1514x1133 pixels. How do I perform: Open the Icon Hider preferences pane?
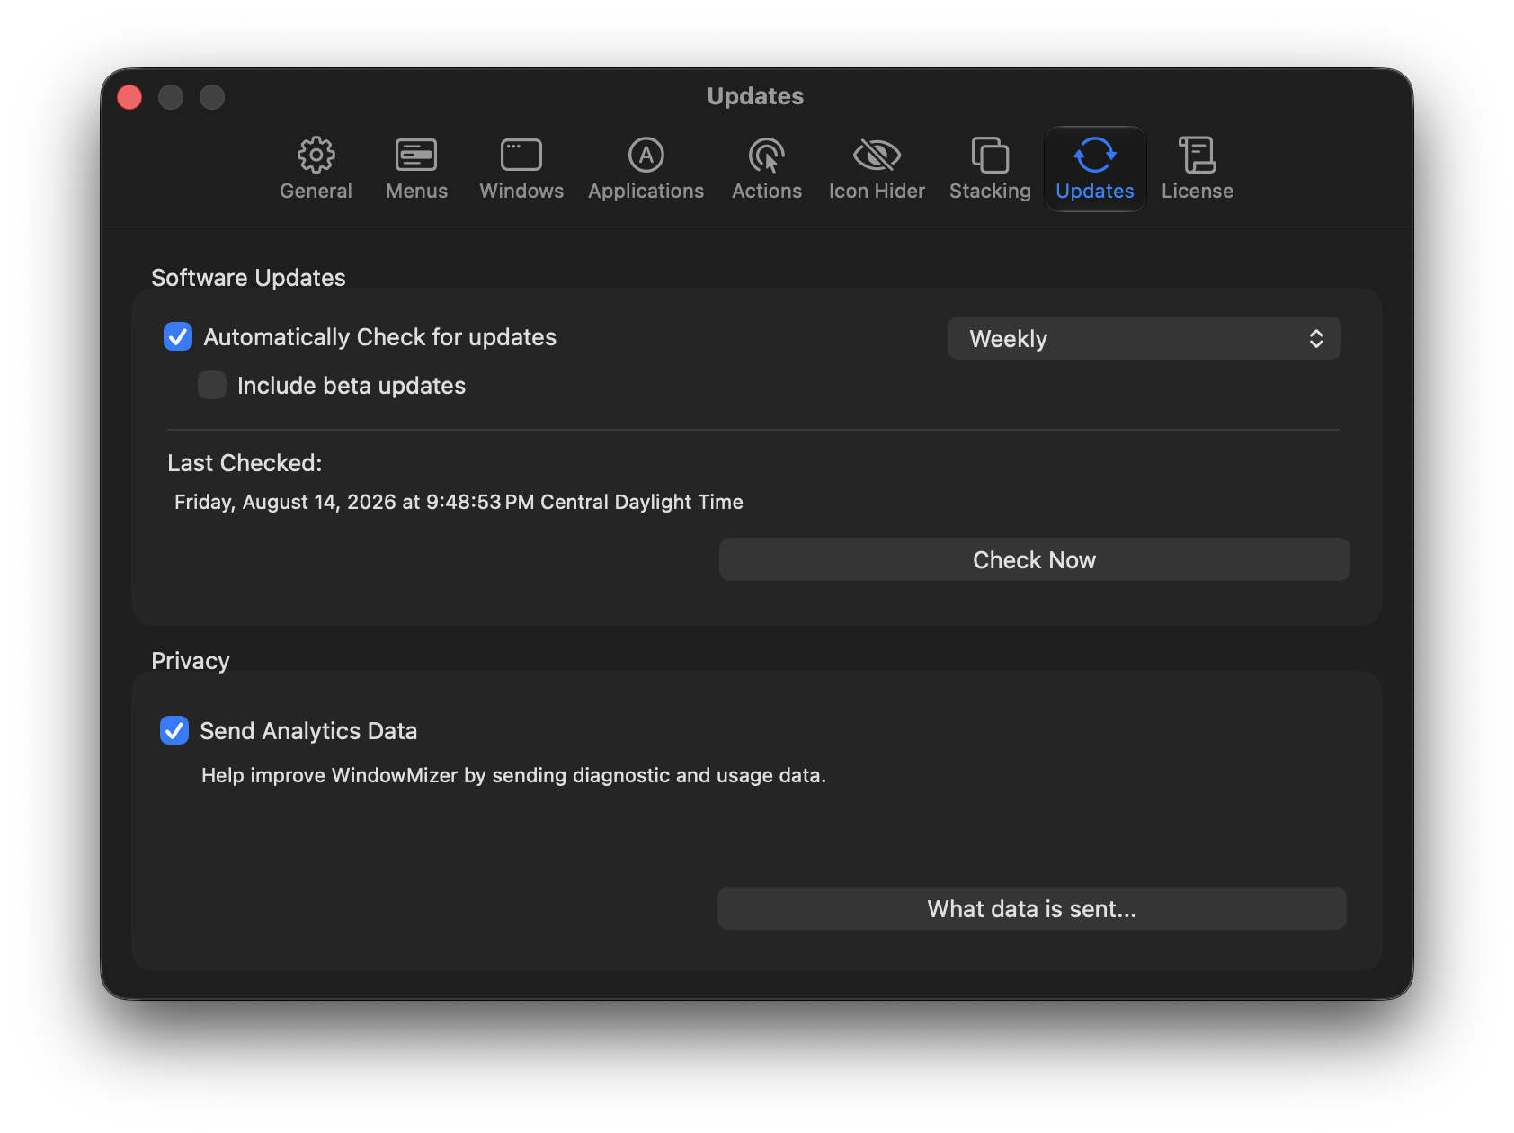coord(877,168)
